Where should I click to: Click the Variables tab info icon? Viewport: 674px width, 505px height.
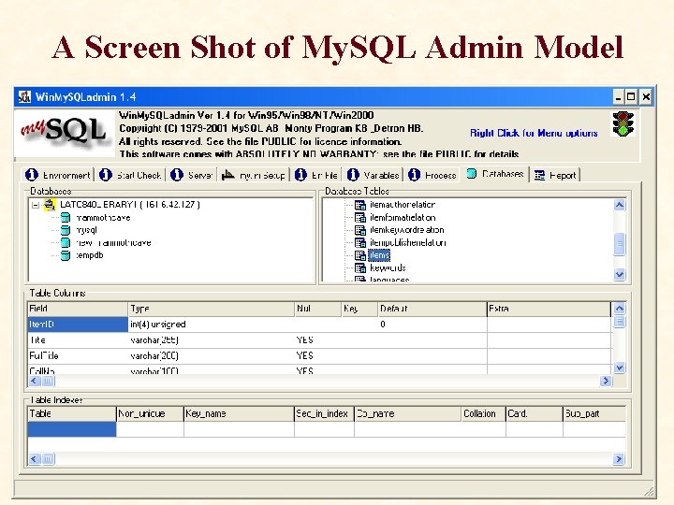(x=353, y=175)
